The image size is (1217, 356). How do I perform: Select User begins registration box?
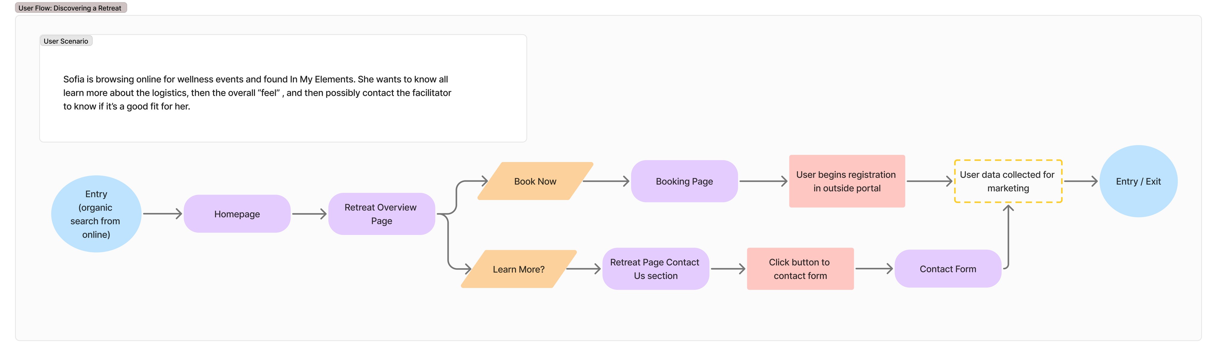[846, 182]
